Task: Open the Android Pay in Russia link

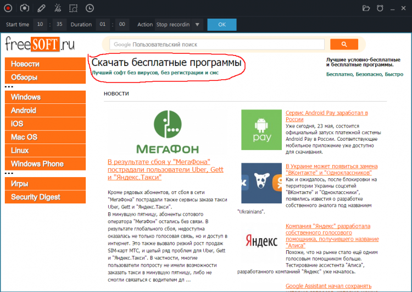Action: [x=327, y=116]
